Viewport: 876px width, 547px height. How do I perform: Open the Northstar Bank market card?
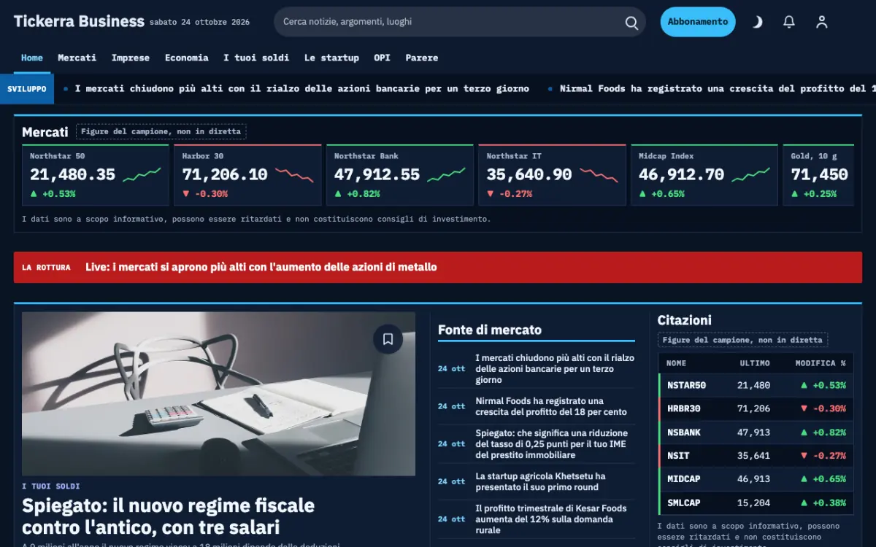point(400,175)
